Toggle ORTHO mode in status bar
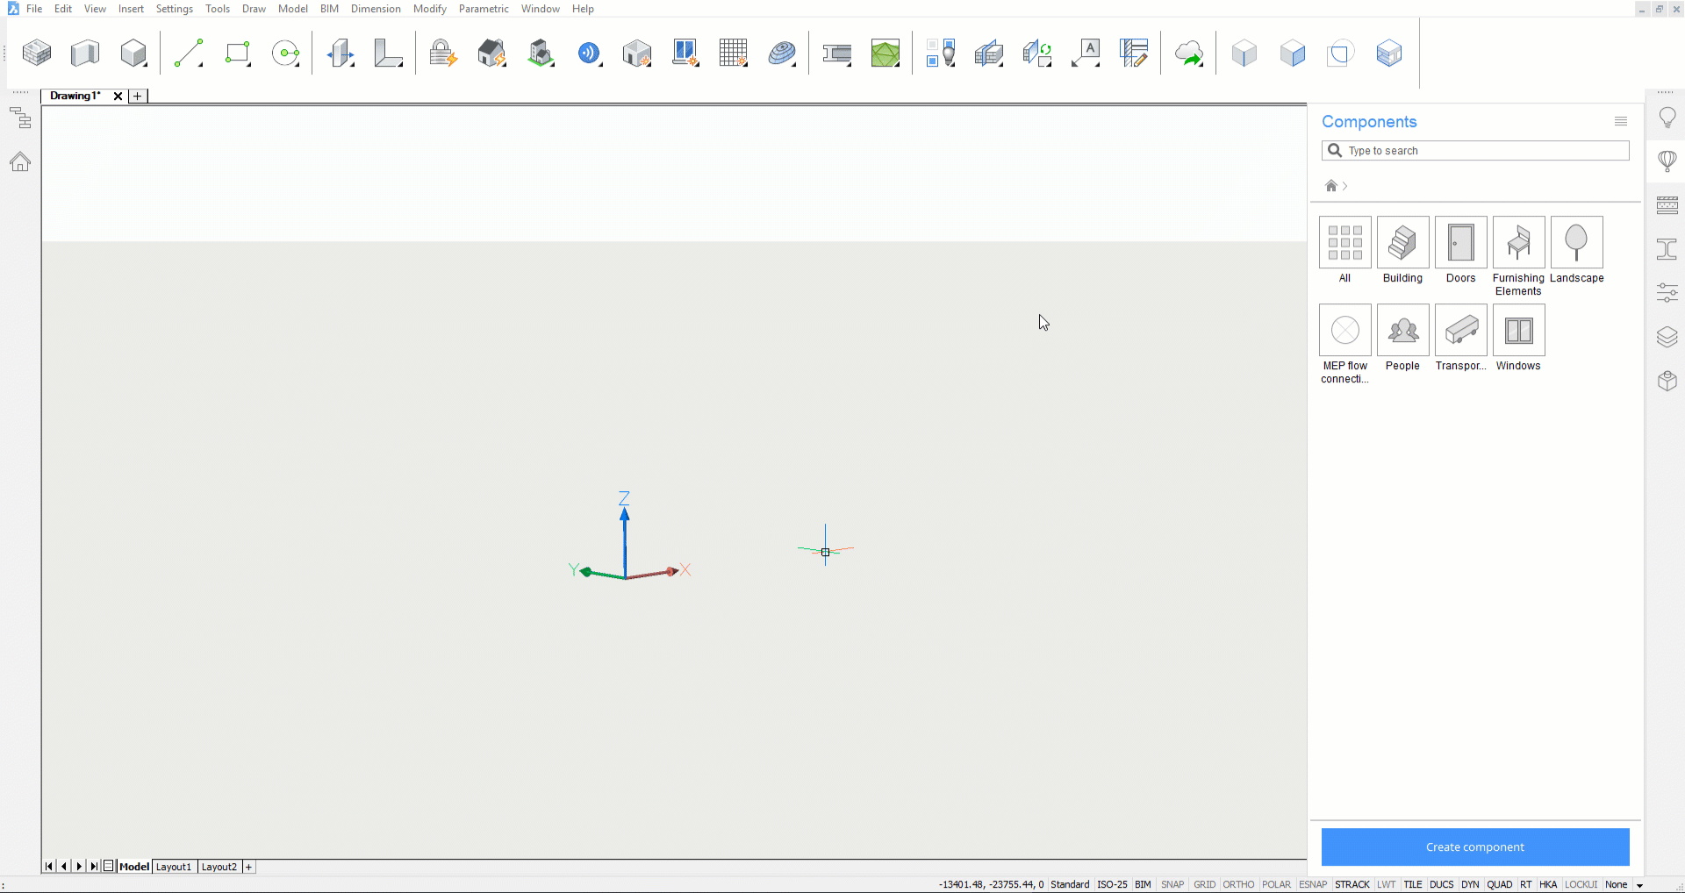Viewport: 1685px width, 893px height. (1238, 884)
